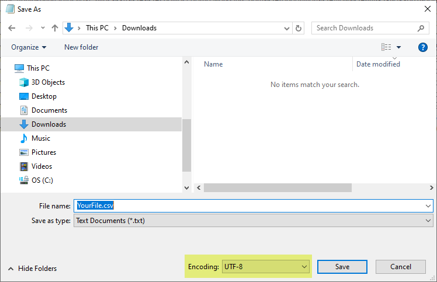437x282 pixels.
Task: Click the search magnifier icon
Action: click(421, 28)
